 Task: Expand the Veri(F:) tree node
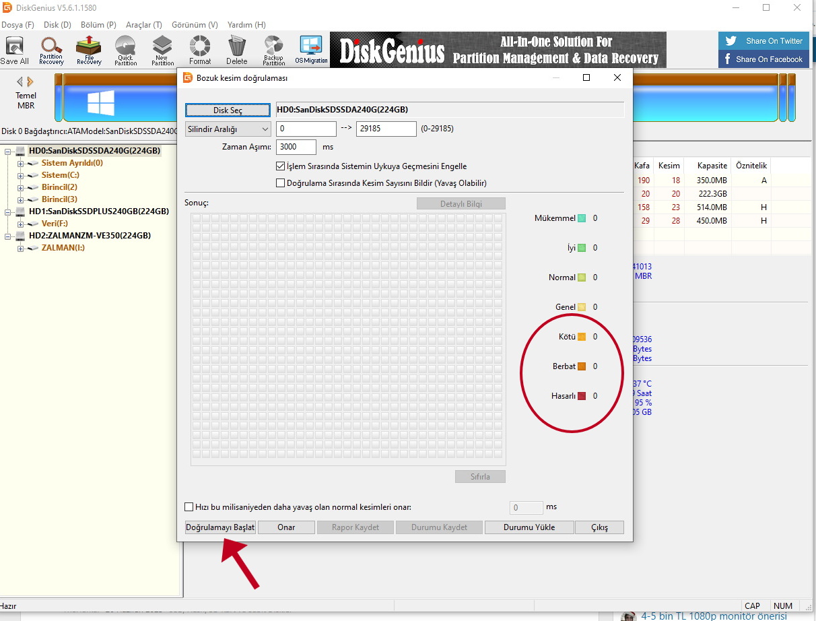[x=20, y=224]
